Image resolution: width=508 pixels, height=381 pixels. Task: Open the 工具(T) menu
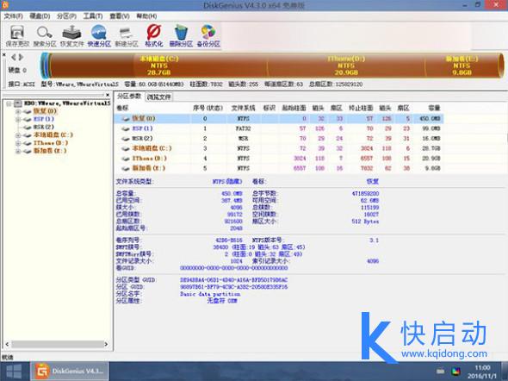point(93,16)
